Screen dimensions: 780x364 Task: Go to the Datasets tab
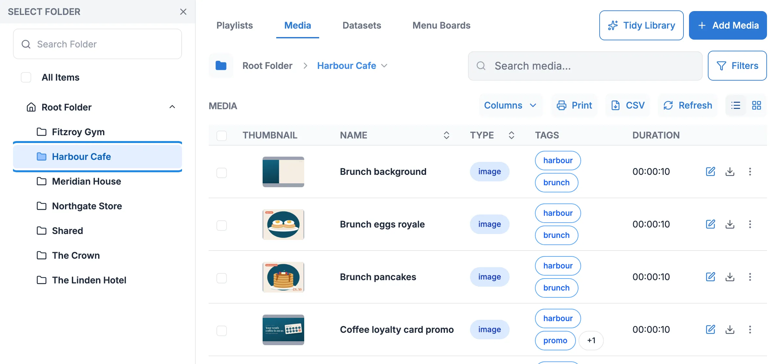tap(362, 25)
